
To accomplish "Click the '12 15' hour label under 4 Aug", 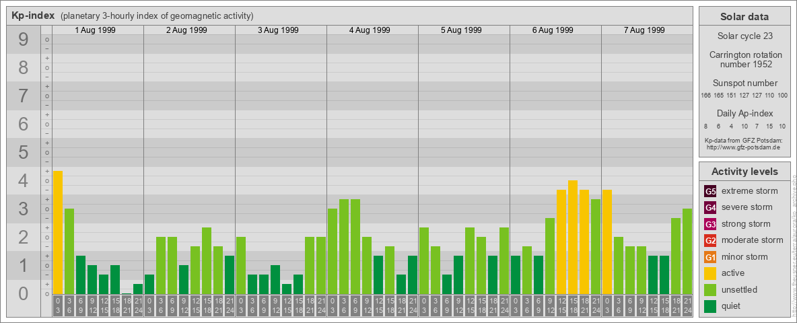I will tap(378, 306).
